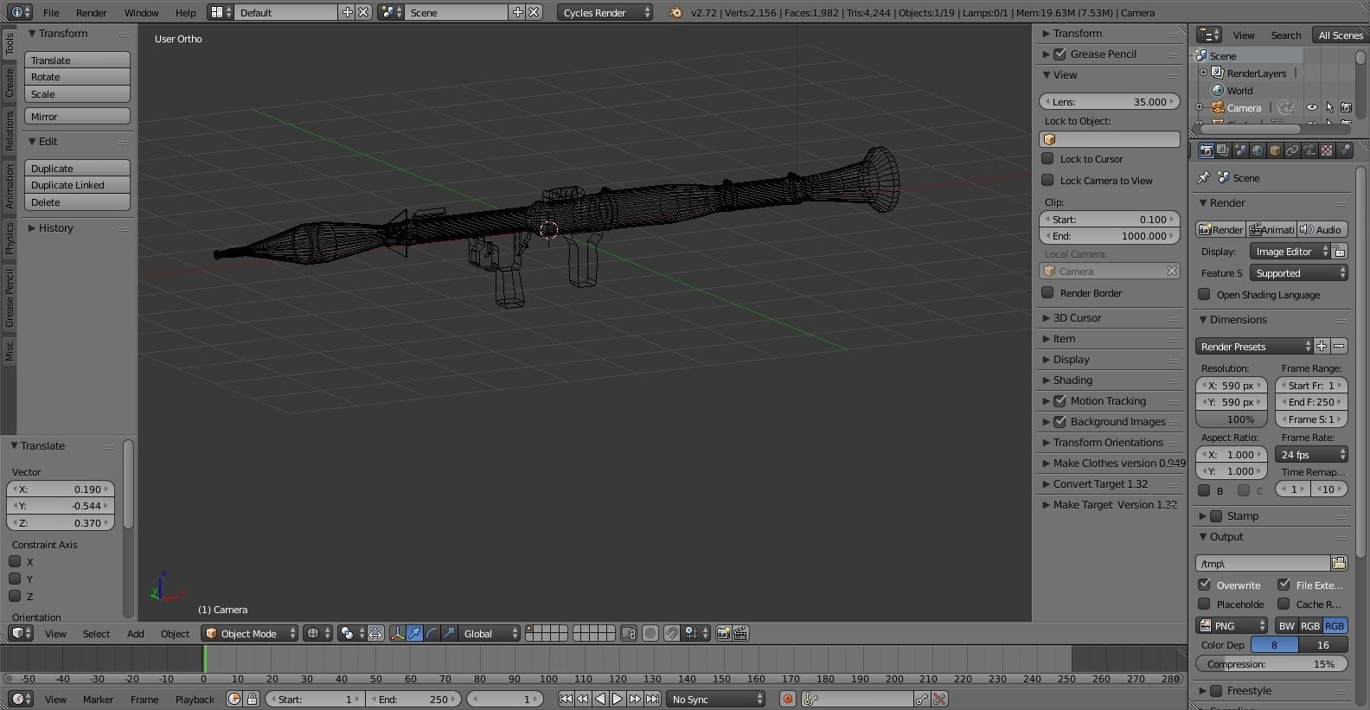Toggle Motion Tracking checkbox
The image size is (1370, 710).
pos(1060,400)
